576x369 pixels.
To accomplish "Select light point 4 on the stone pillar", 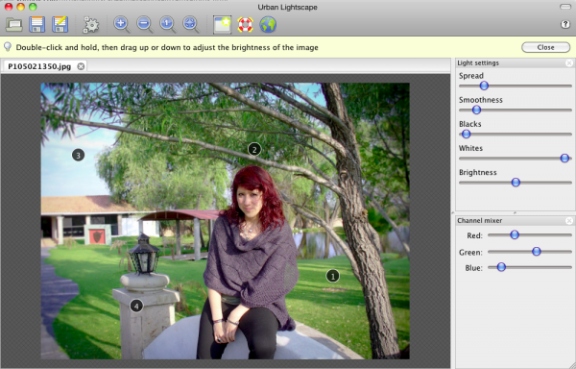I will (x=136, y=306).
